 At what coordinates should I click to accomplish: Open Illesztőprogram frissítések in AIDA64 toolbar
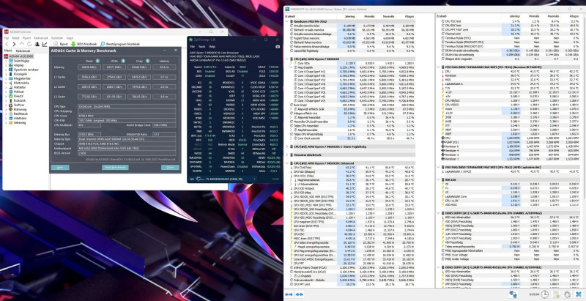tap(119, 44)
